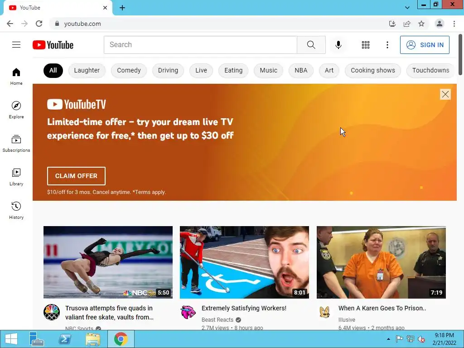Screen dimensions: 464x348
Task: Select the Eating filter chip
Action: 233,70
